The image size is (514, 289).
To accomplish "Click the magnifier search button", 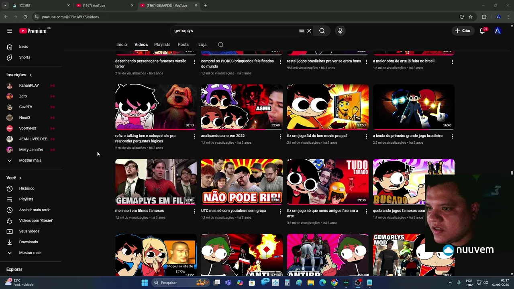I will click(322, 31).
